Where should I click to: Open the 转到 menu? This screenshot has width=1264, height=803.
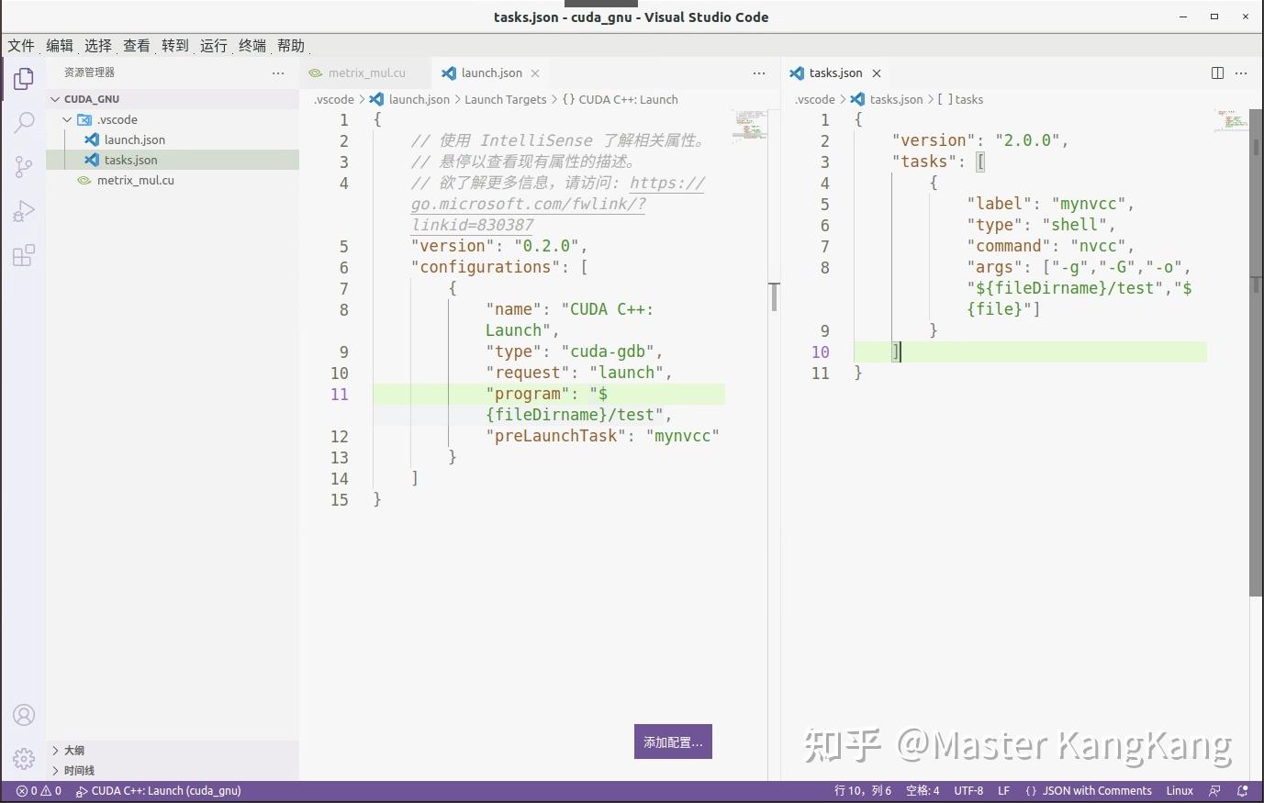tap(175, 46)
